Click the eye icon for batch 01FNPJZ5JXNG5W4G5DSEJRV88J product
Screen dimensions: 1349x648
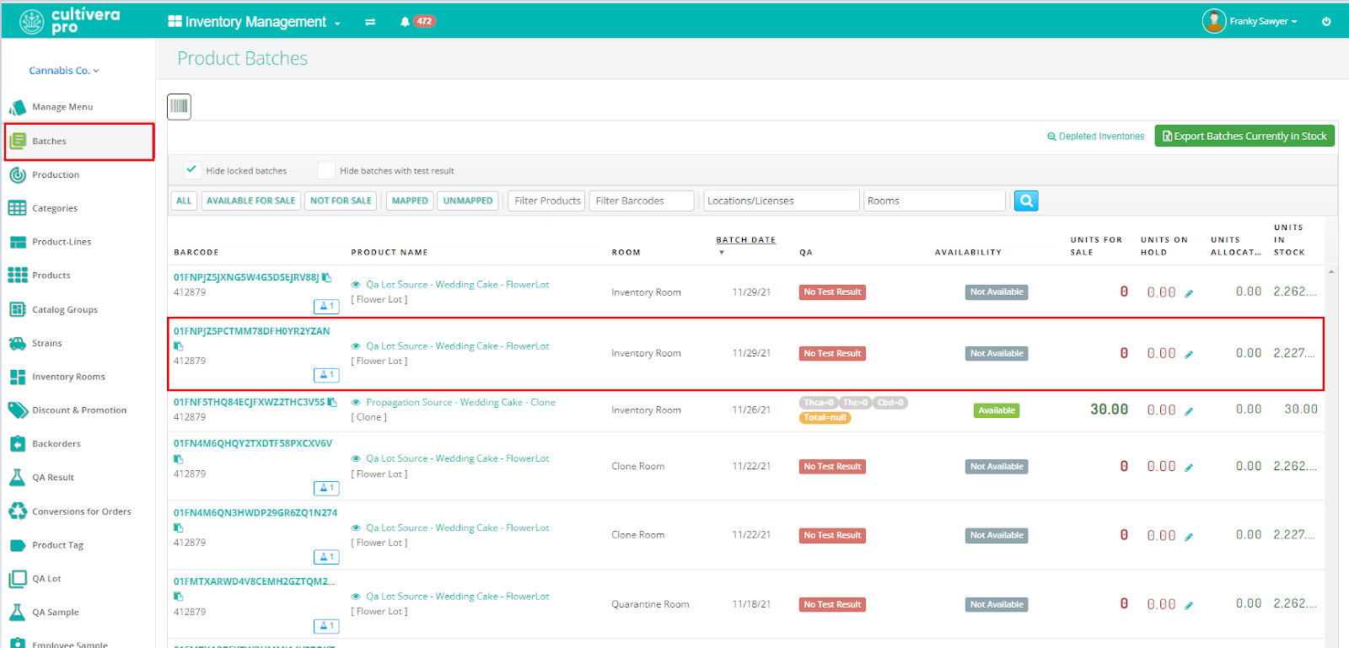[356, 285]
